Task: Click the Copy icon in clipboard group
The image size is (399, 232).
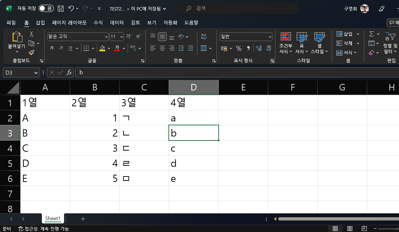Action: tap(31, 43)
